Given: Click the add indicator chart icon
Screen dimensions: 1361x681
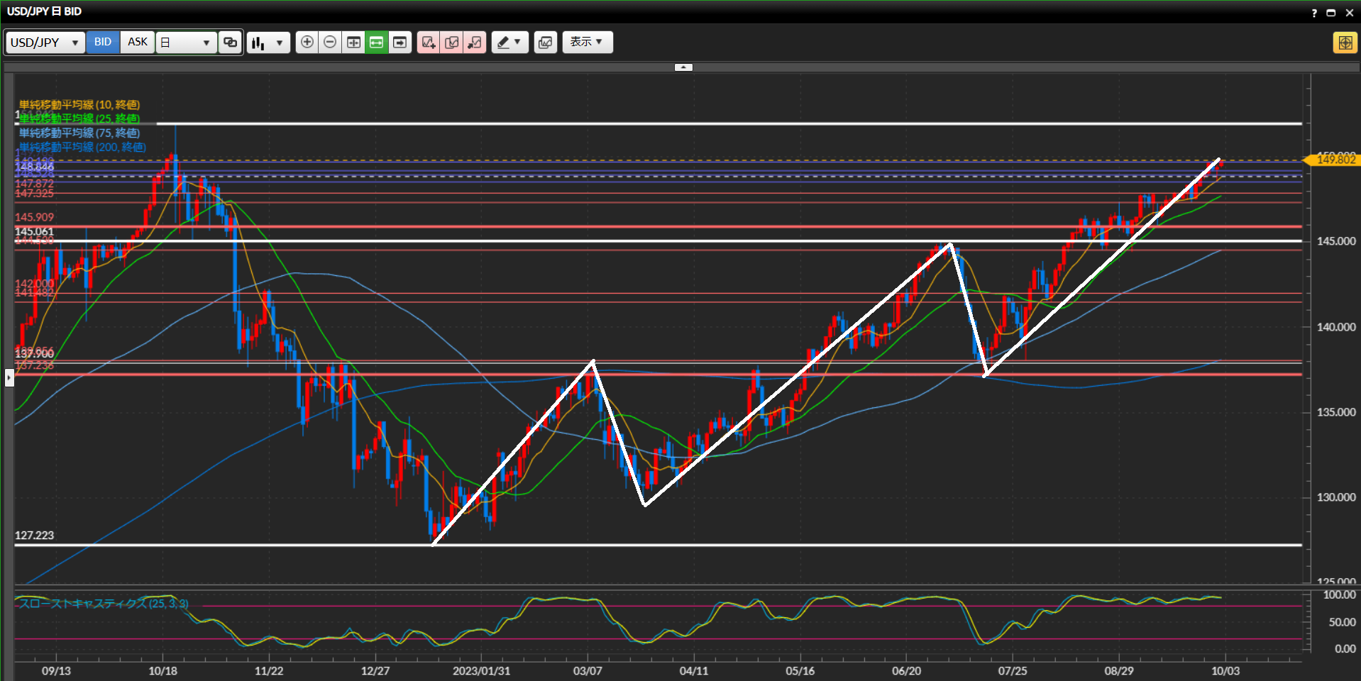Looking at the screenshot, I should point(429,43).
